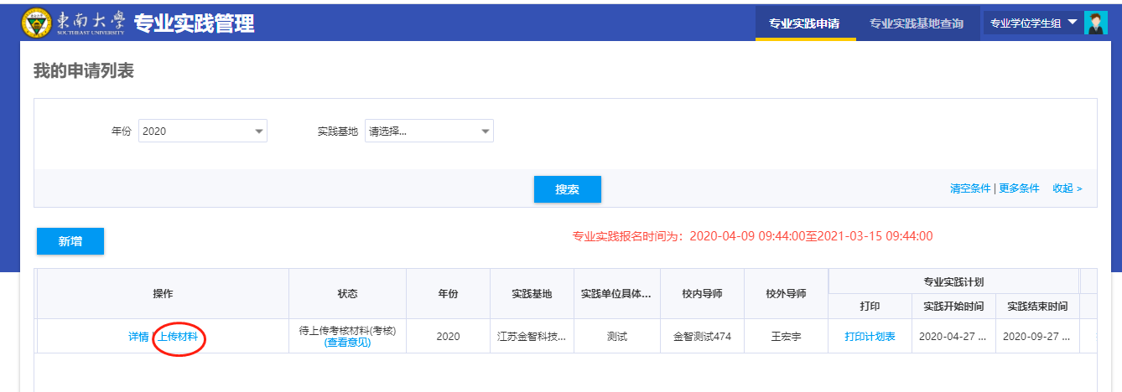Screen dimensions: 1122x392
Task: Click the Southeast University logo
Action: (x=74, y=23)
